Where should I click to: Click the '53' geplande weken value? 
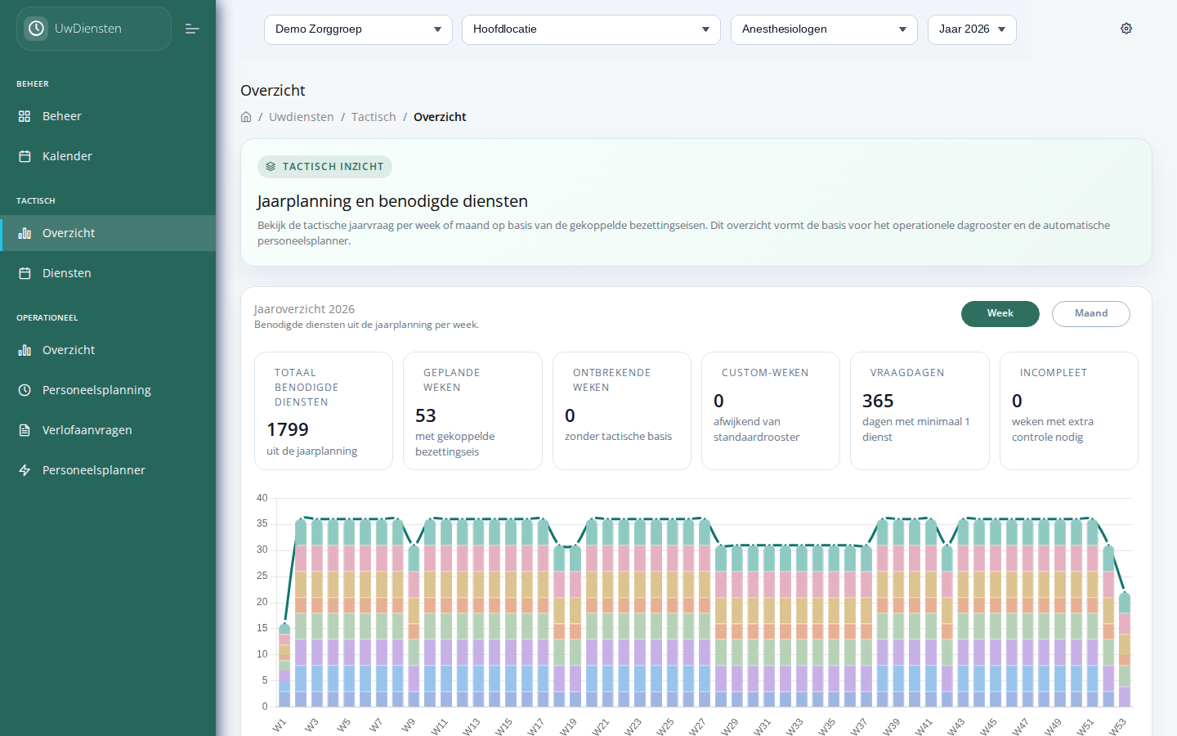[426, 415]
